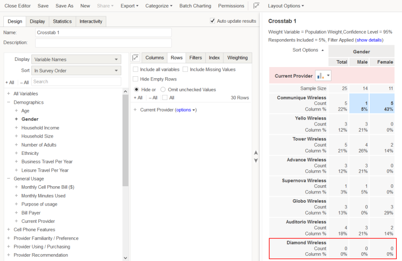Enable Include all variables checkbox

pyautogui.click(x=136, y=69)
